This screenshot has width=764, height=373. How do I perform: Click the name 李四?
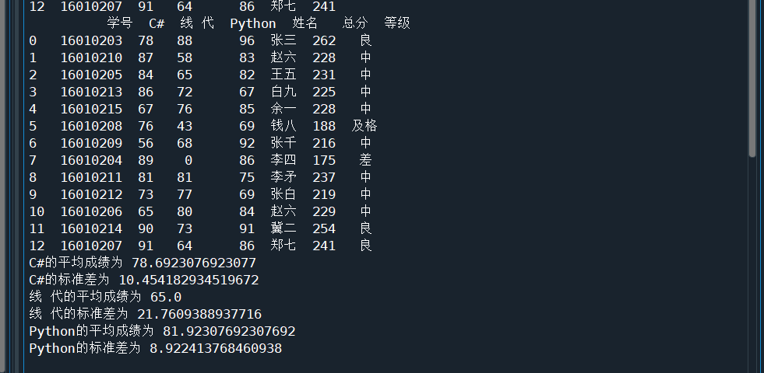[283, 160]
